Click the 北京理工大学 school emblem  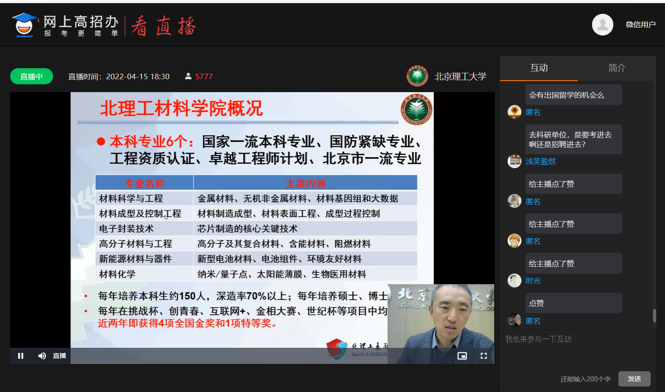417,76
